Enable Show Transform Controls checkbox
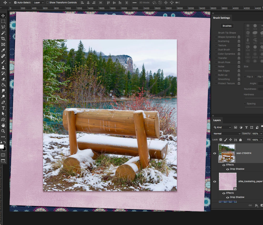 click(x=47, y=3)
